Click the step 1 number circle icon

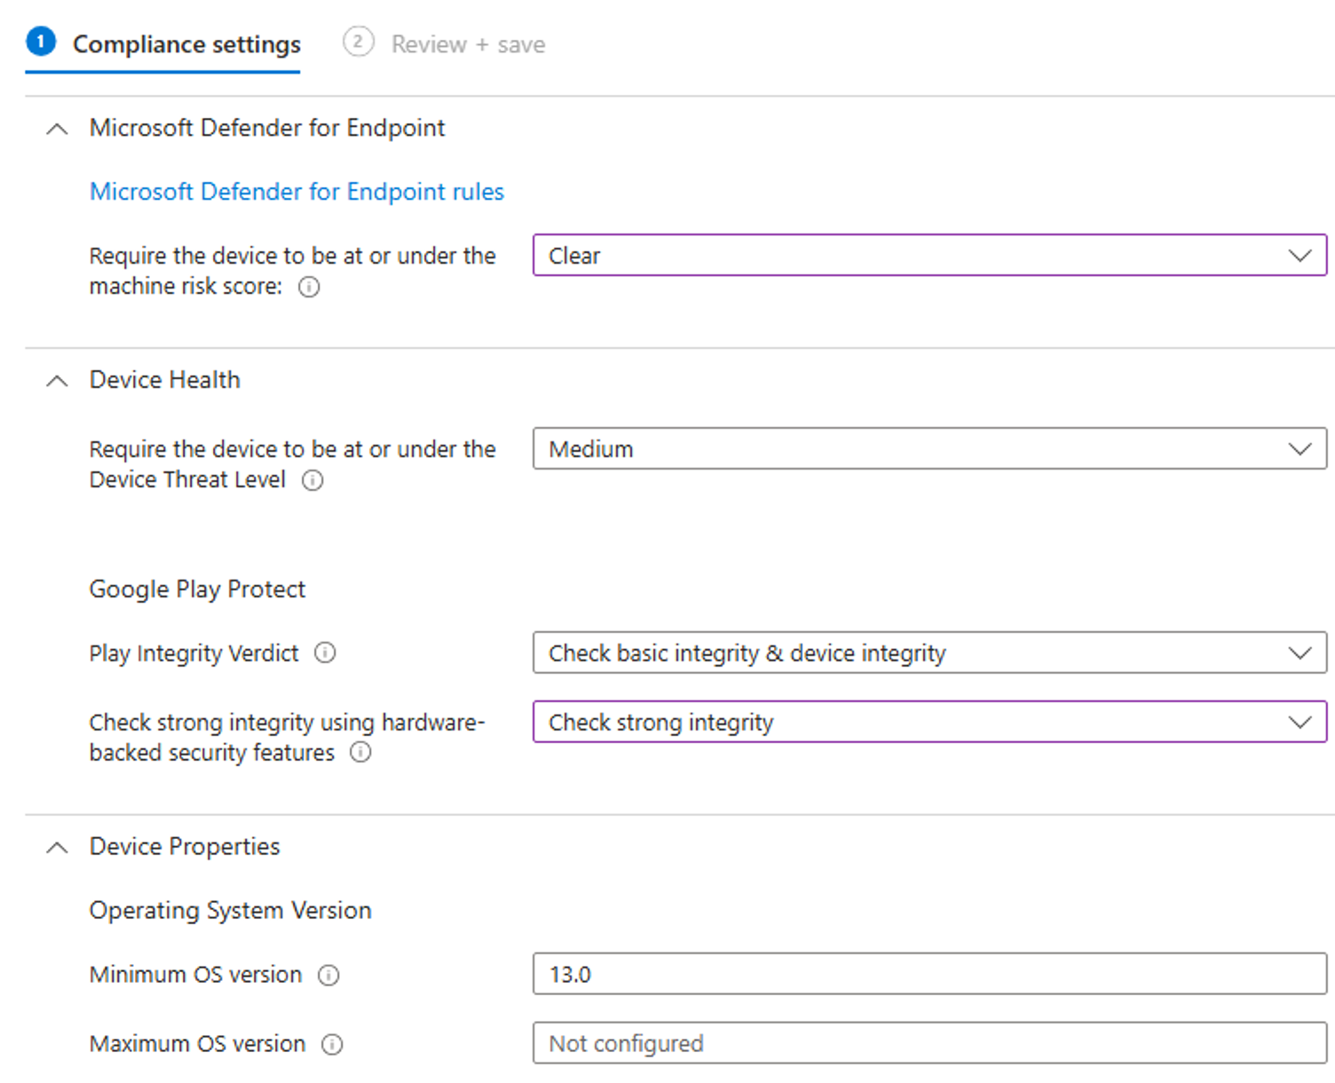41,42
